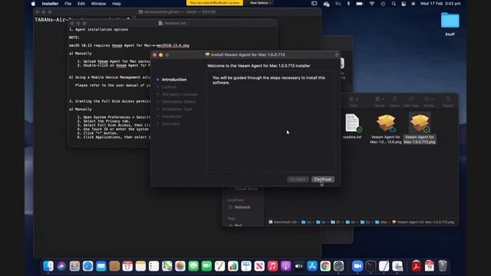This screenshot has width=491, height=276.
Task: Open the Window menu
Action: pyautogui.click(x=98, y=4)
